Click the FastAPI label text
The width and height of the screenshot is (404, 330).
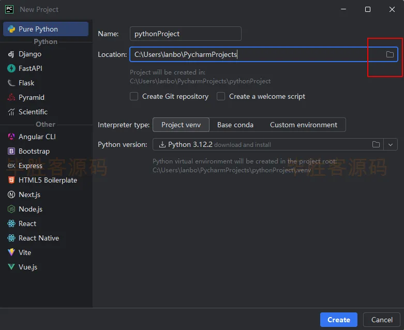pos(31,68)
